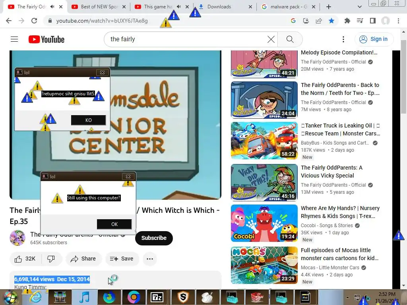Screen dimensions: 407x305
Task: Click page vertical scrollbar thumb
Action: pyautogui.click(x=404, y=77)
